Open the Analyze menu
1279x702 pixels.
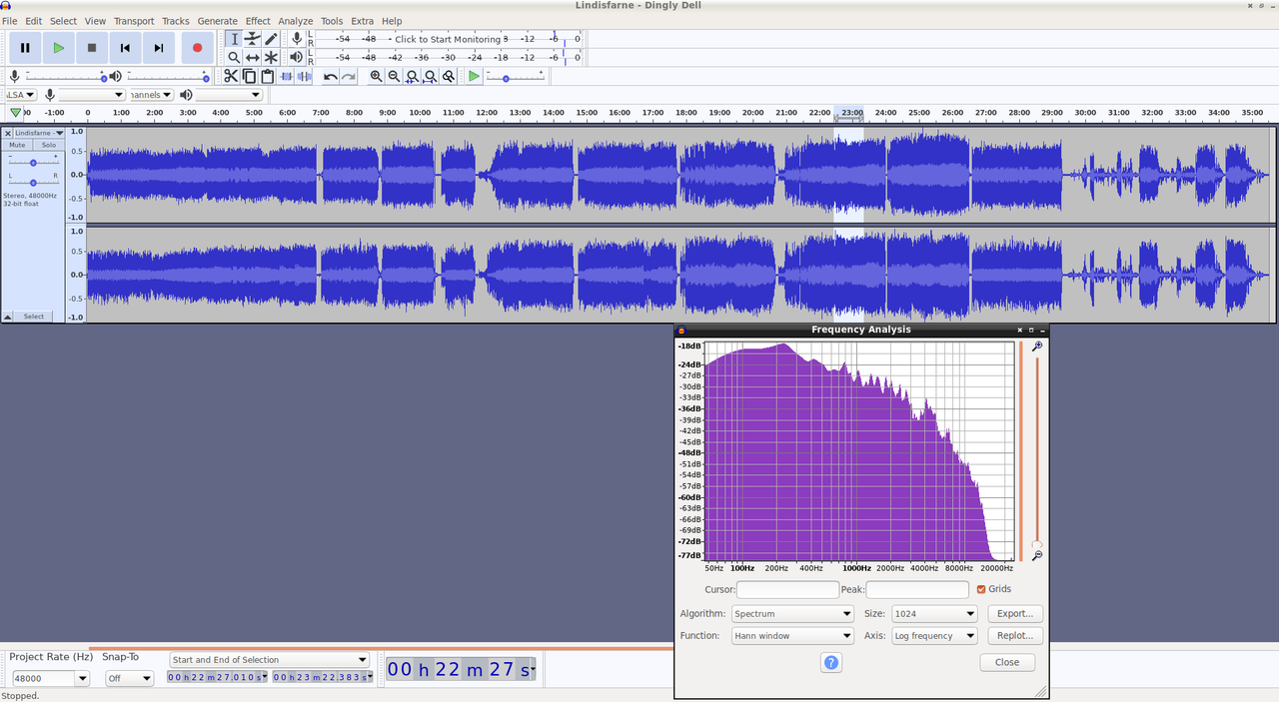tap(296, 21)
